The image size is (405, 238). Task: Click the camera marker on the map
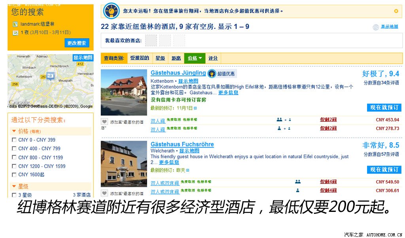[x=50, y=76]
